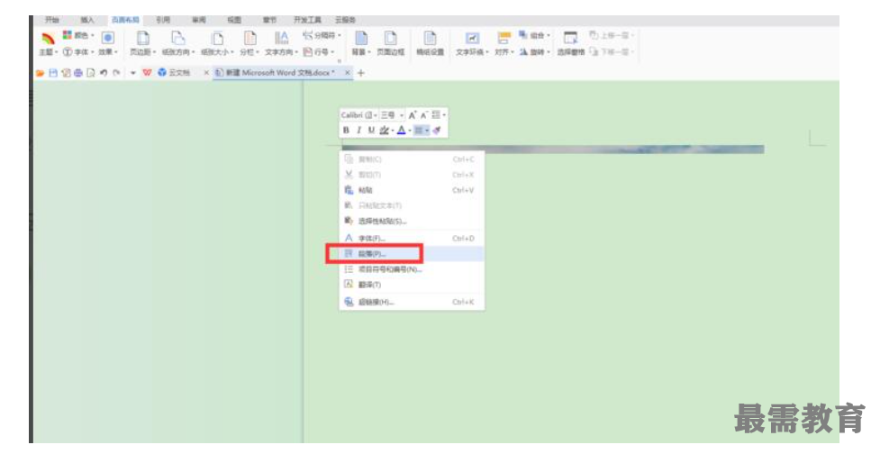Click the redo arrow icon
The height and width of the screenshot is (454, 871).
[117, 73]
